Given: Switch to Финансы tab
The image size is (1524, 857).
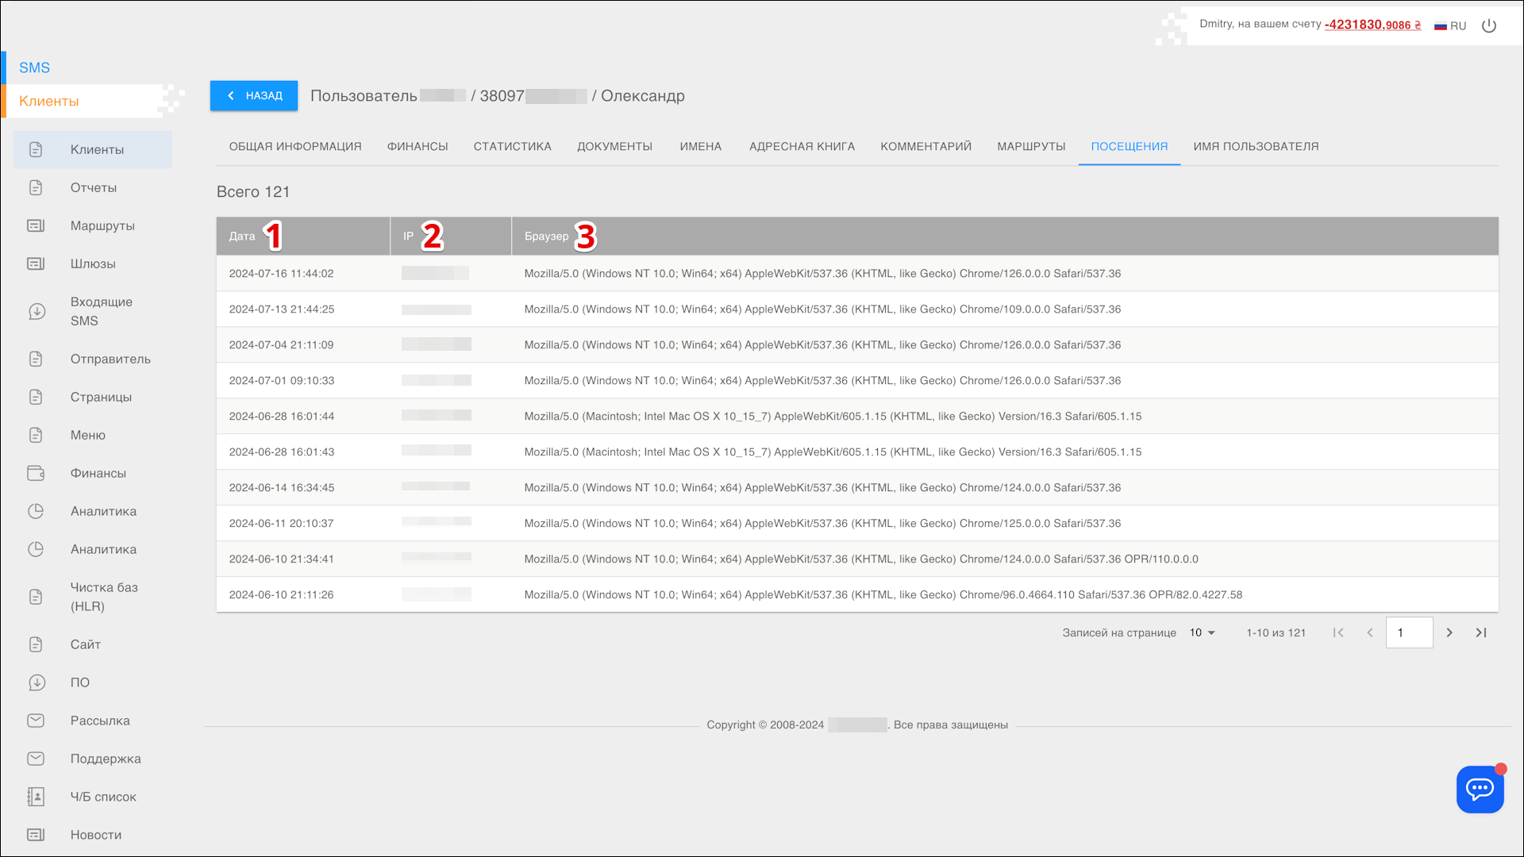Looking at the screenshot, I should point(418,147).
